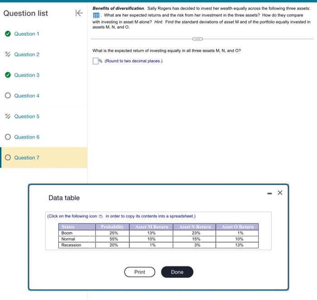
Task: Go to Question 5
Action: 27,117
